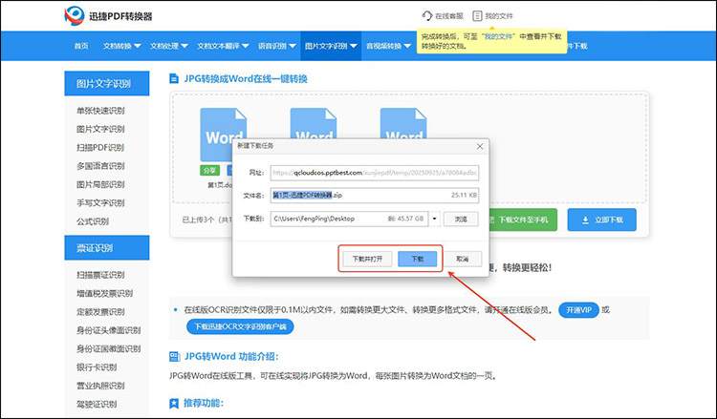Click the 立即下载 download arrow icon
Viewport: 717px width, 419px height.
585,220
